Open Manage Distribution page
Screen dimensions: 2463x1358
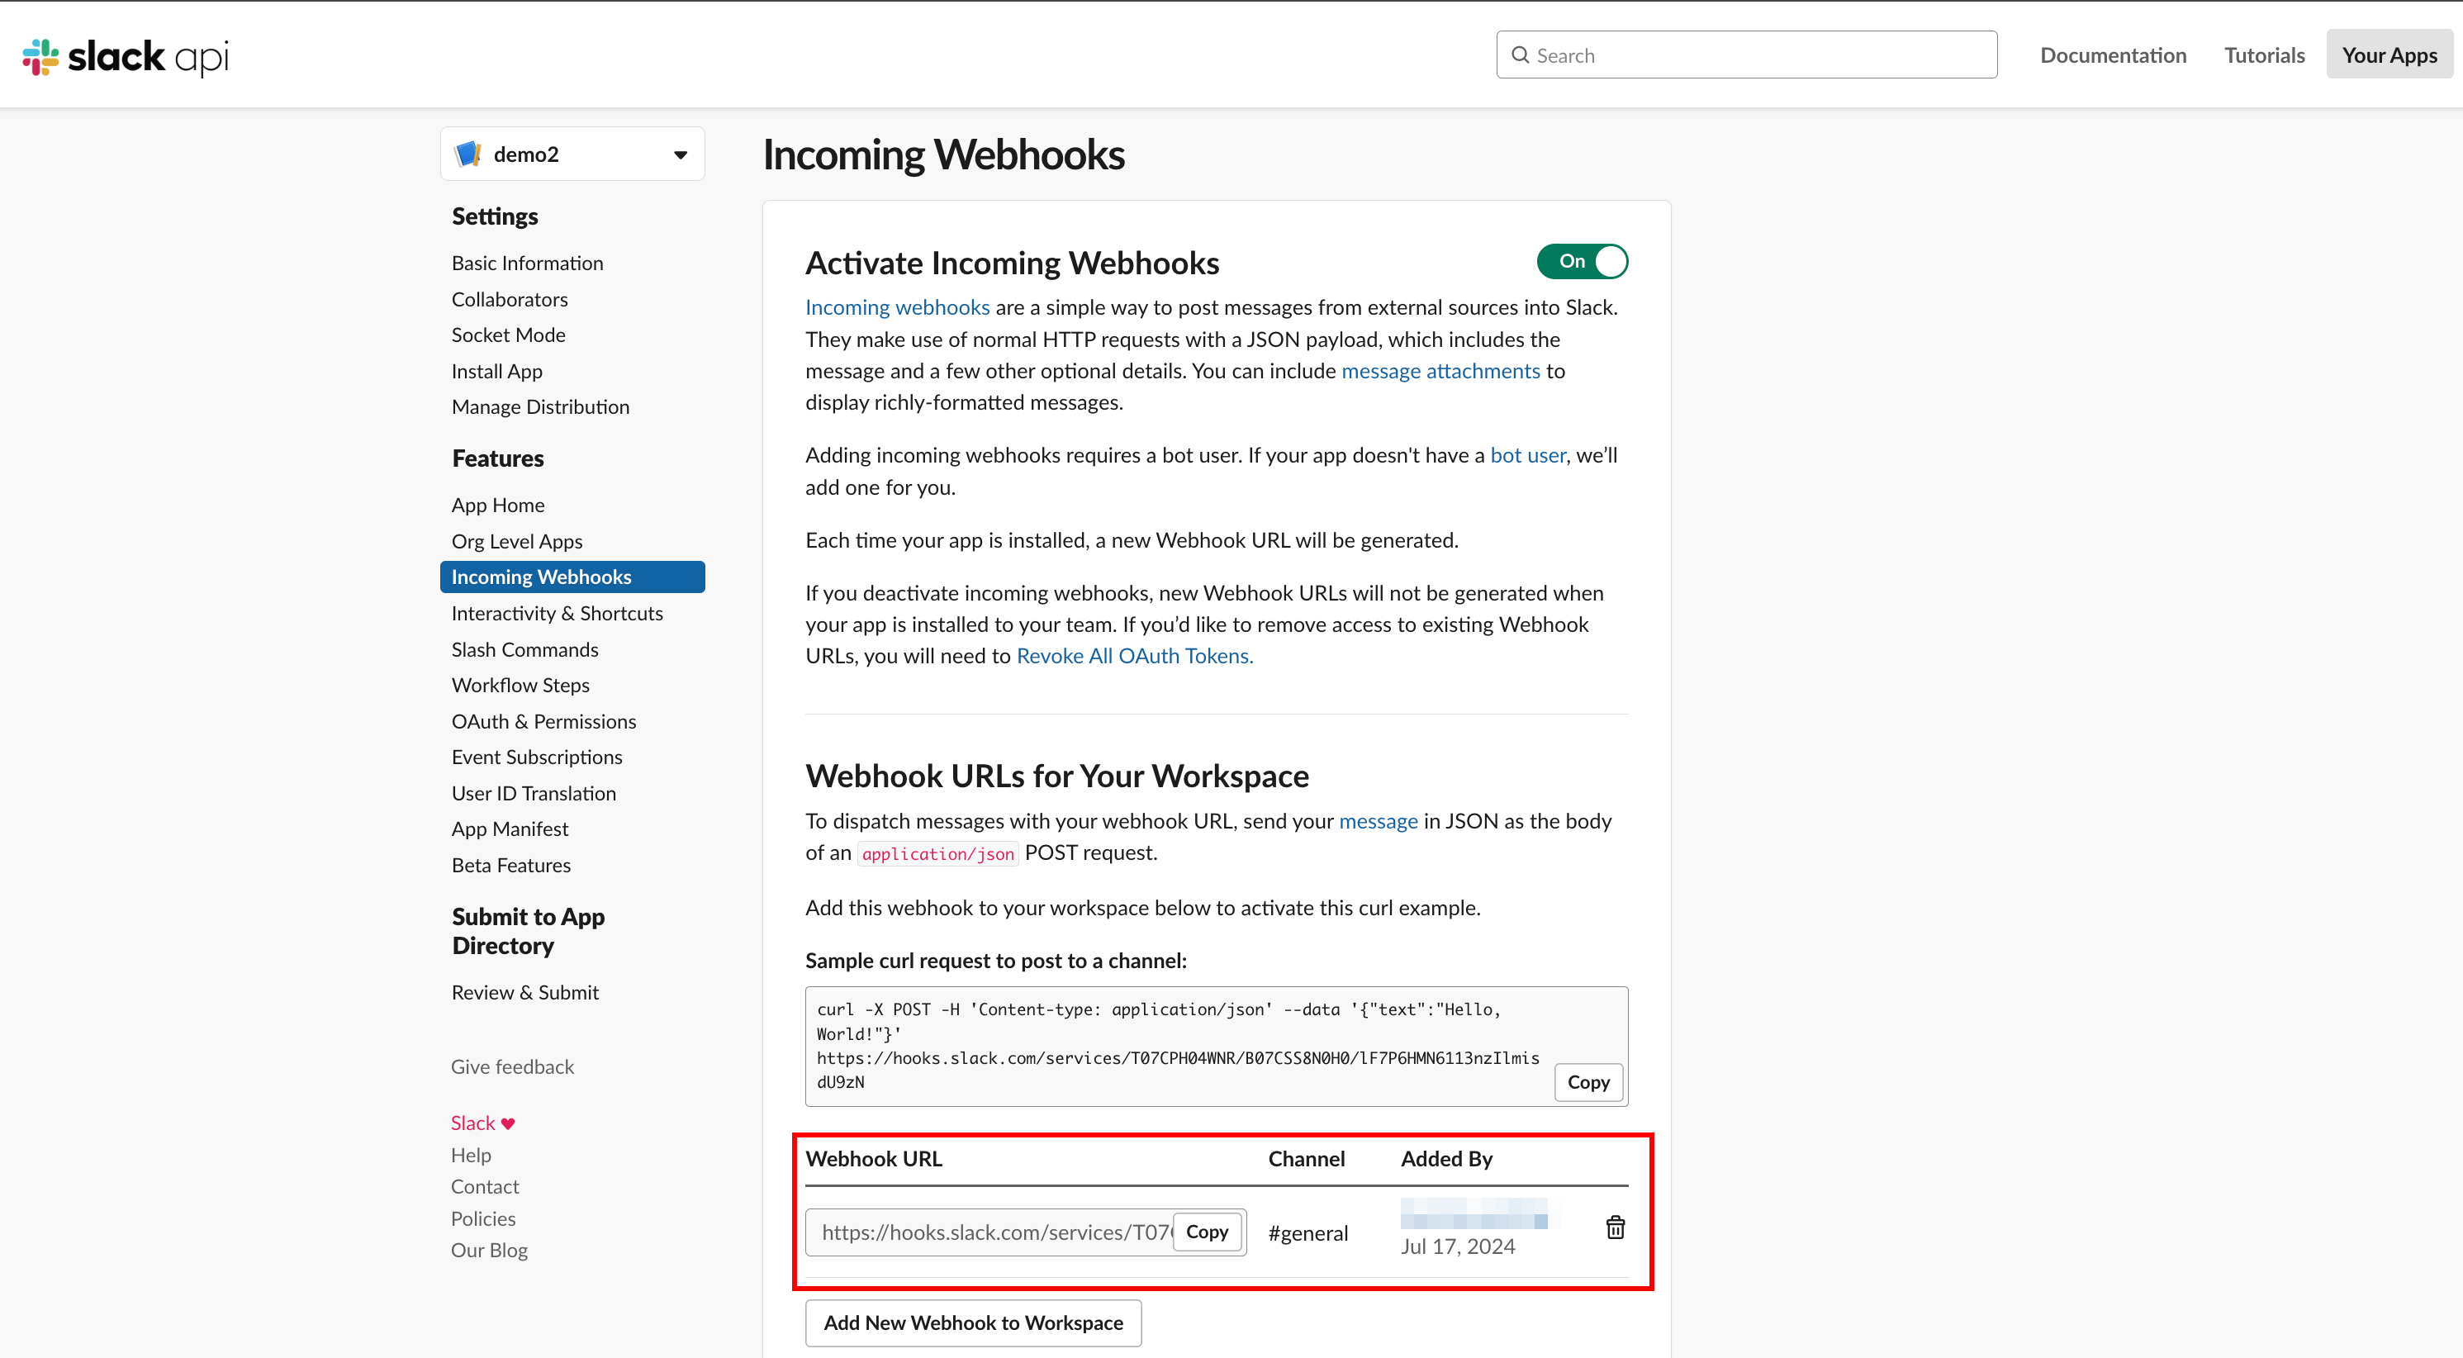click(540, 406)
